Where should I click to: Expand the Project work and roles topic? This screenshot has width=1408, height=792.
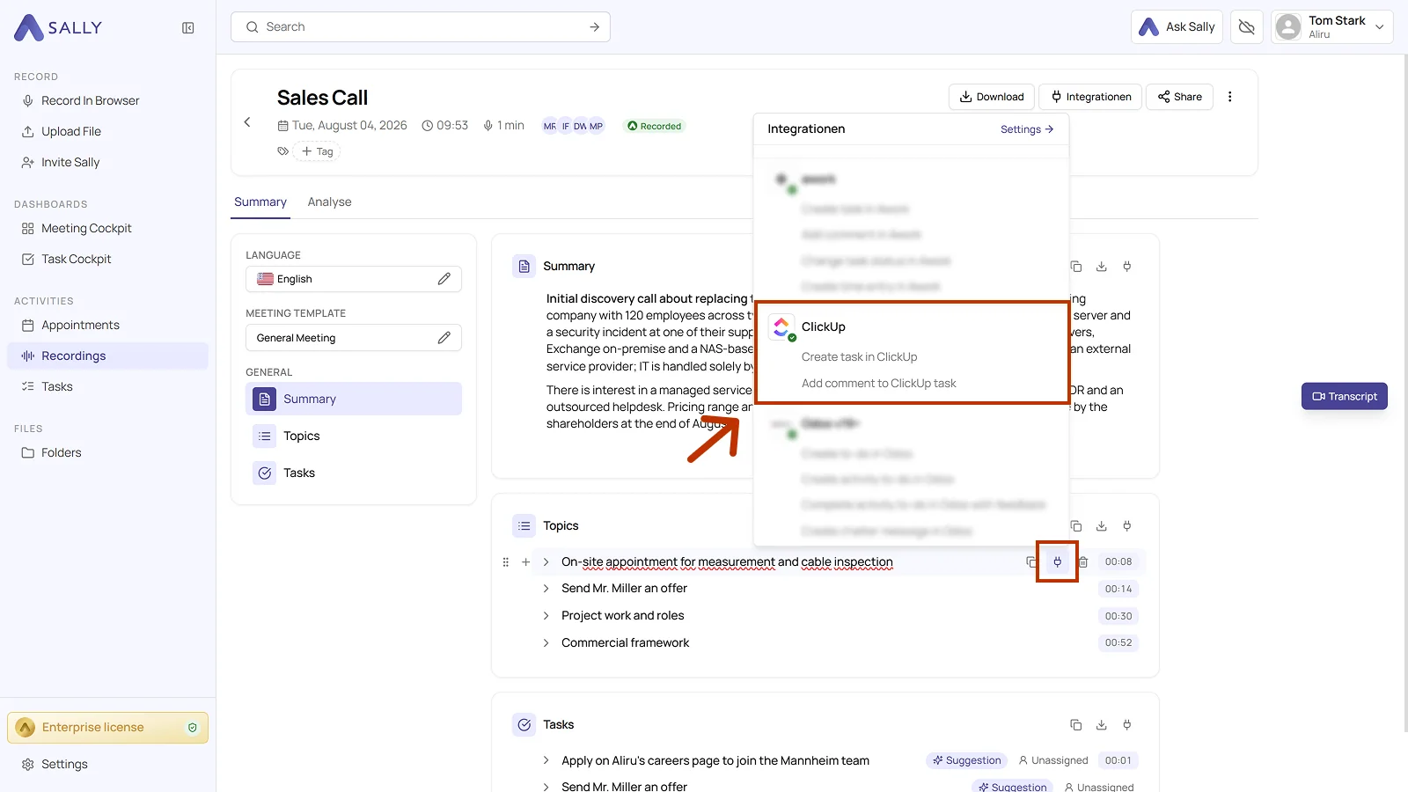(546, 616)
